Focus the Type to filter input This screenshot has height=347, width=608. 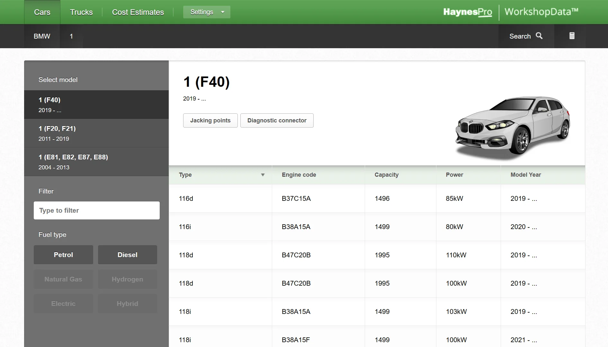[x=97, y=210]
